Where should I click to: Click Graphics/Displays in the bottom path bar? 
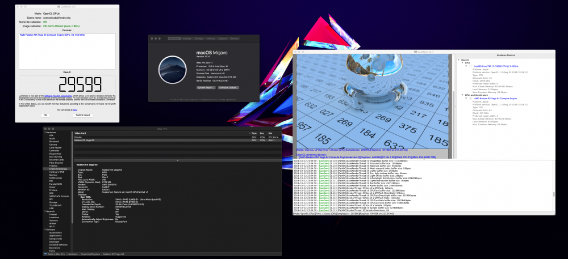point(90,254)
